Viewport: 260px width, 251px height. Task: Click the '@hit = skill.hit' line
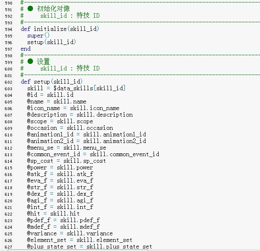tap(53, 213)
